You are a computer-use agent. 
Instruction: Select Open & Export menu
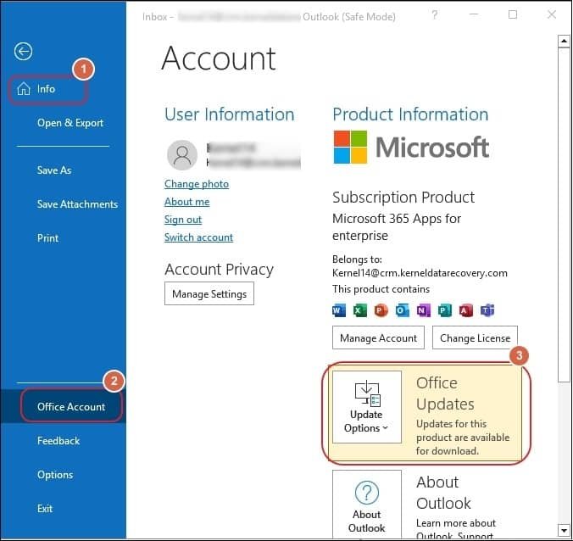coord(70,123)
